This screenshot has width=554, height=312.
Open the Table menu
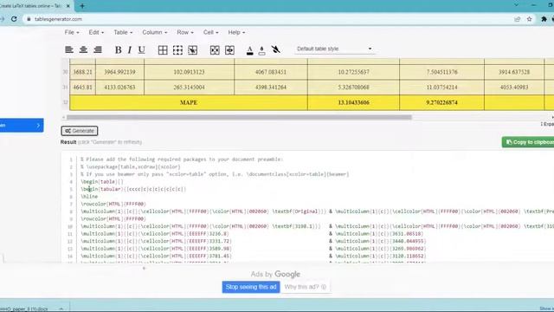(x=123, y=32)
